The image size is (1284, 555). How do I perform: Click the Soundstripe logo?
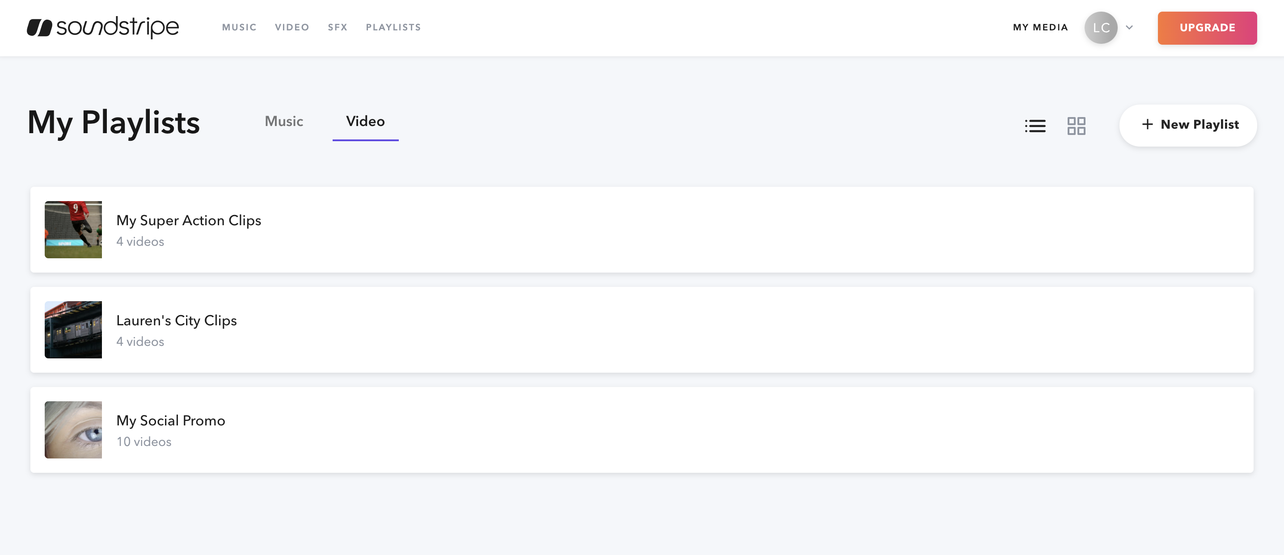102,27
